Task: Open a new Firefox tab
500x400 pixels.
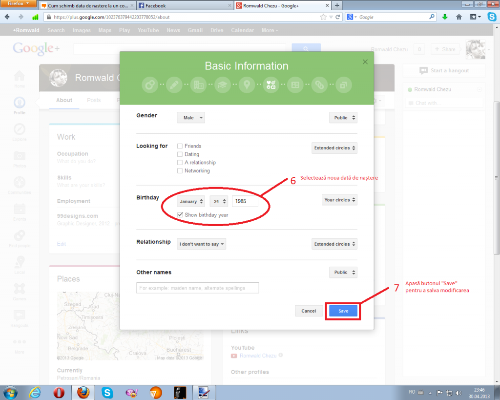Action: 337,5
